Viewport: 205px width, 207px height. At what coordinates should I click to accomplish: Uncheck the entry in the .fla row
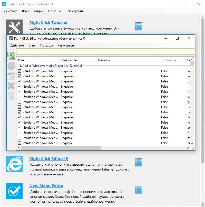(19, 133)
